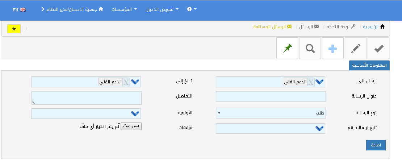Remove الدعم الفني tag from نسخ إلى
The image size is (402, 162).
tap(126, 82)
